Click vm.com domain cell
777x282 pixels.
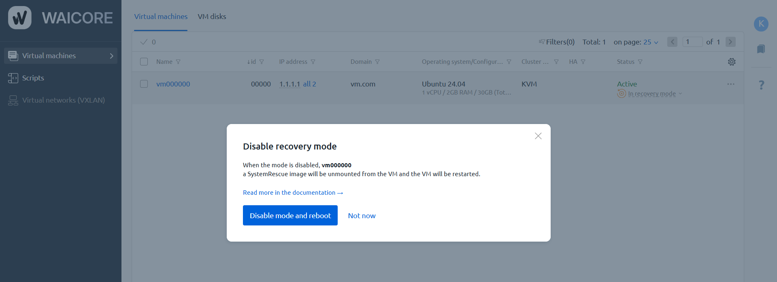click(x=363, y=84)
